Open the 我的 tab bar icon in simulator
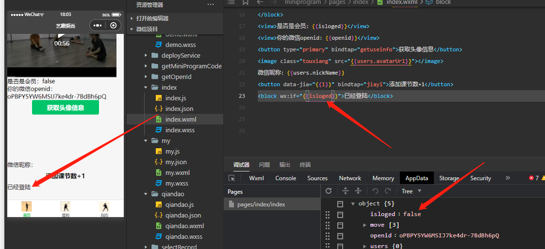The width and height of the screenshot is (545, 249). pyautogui.click(x=104, y=207)
